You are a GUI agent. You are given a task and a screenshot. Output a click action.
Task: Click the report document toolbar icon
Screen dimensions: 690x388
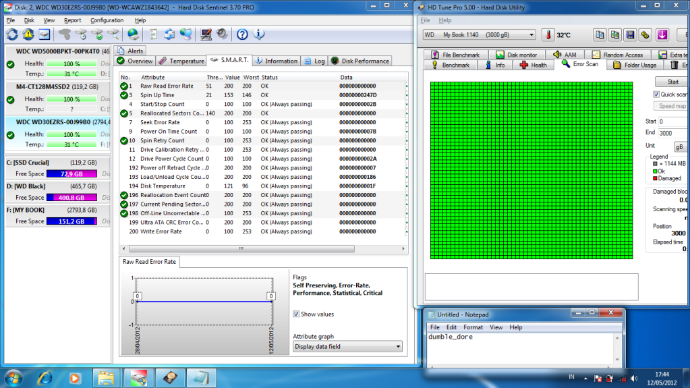point(153,34)
